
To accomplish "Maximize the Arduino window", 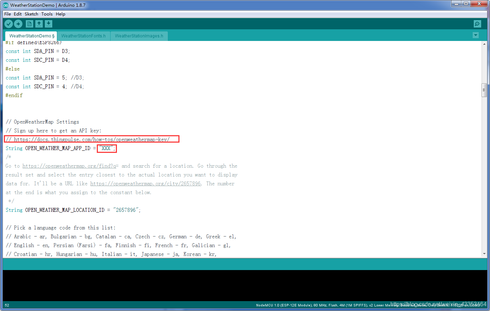I will [x=466, y=4].
